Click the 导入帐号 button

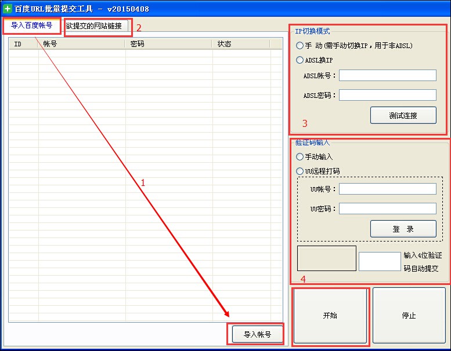258,334
